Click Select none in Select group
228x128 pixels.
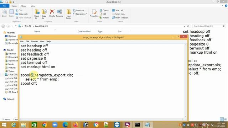[x=119, y=14]
